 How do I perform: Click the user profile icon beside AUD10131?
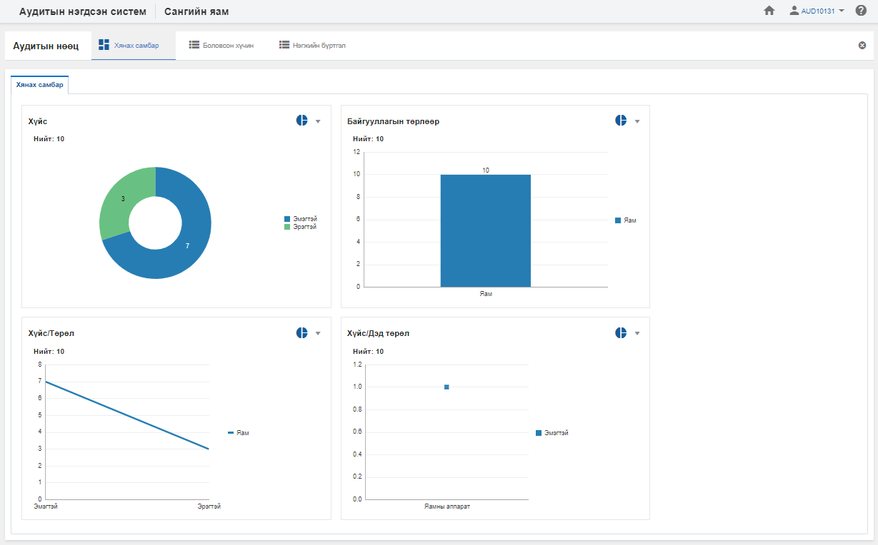(794, 11)
